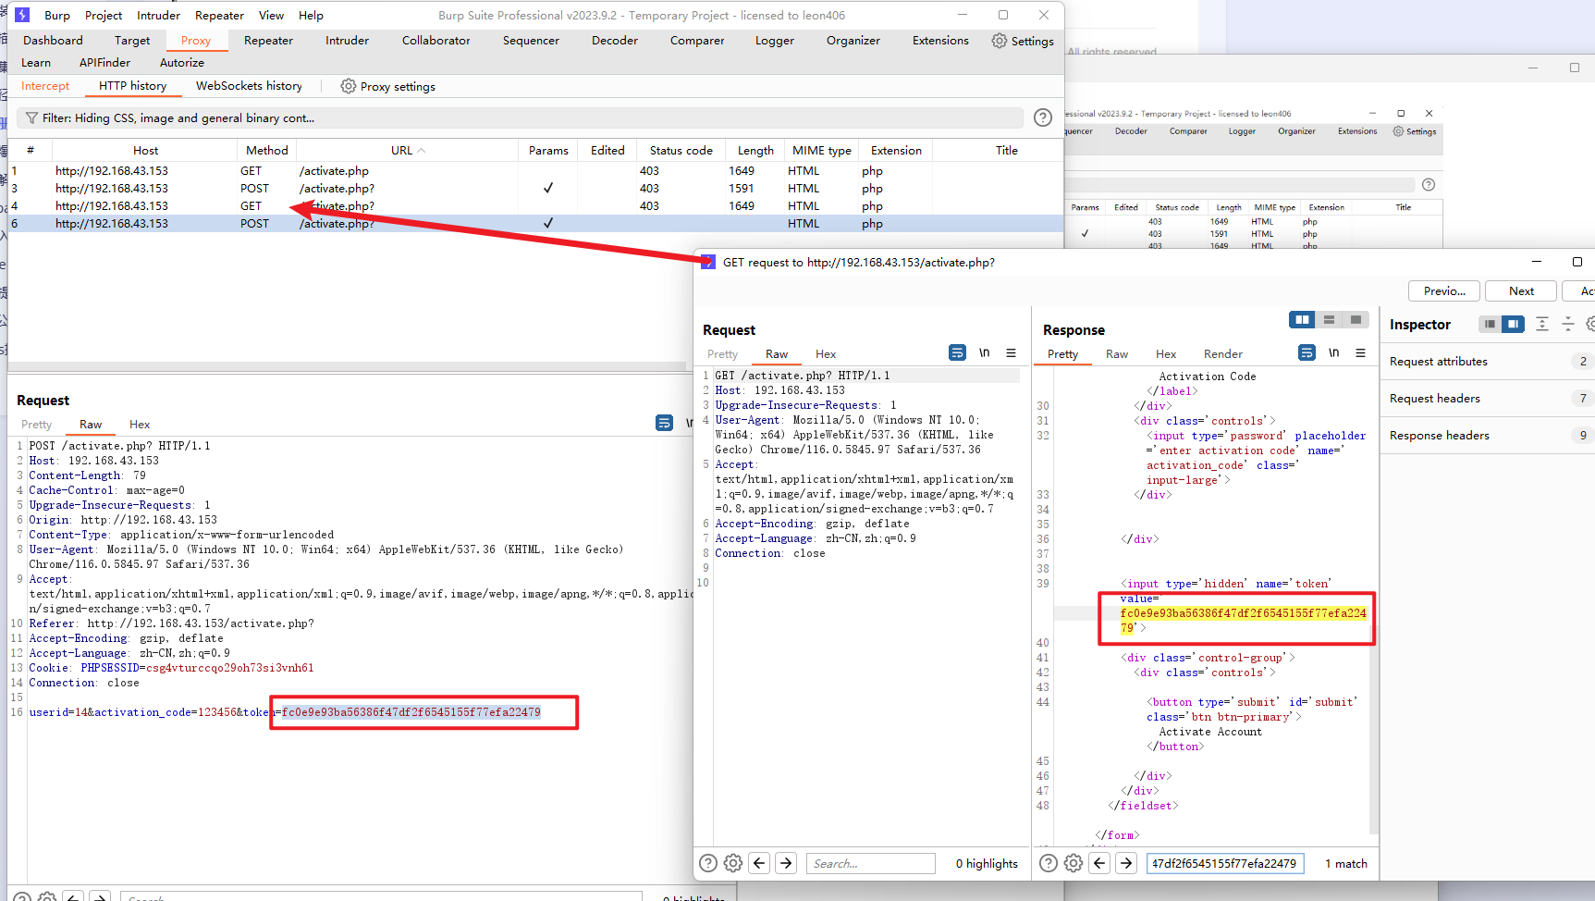1595x901 pixels.
Task: Open the Help menu
Action: tap(311, 16)
